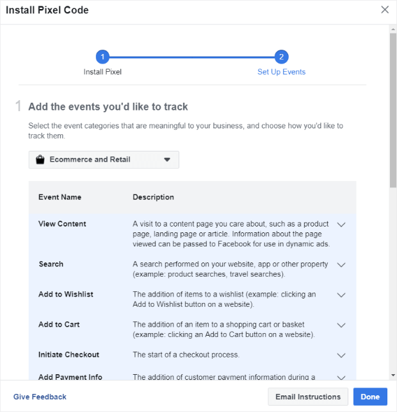
Task: Open the Give Feedback link
Action: pyautogui.click(x=40, y=397)
